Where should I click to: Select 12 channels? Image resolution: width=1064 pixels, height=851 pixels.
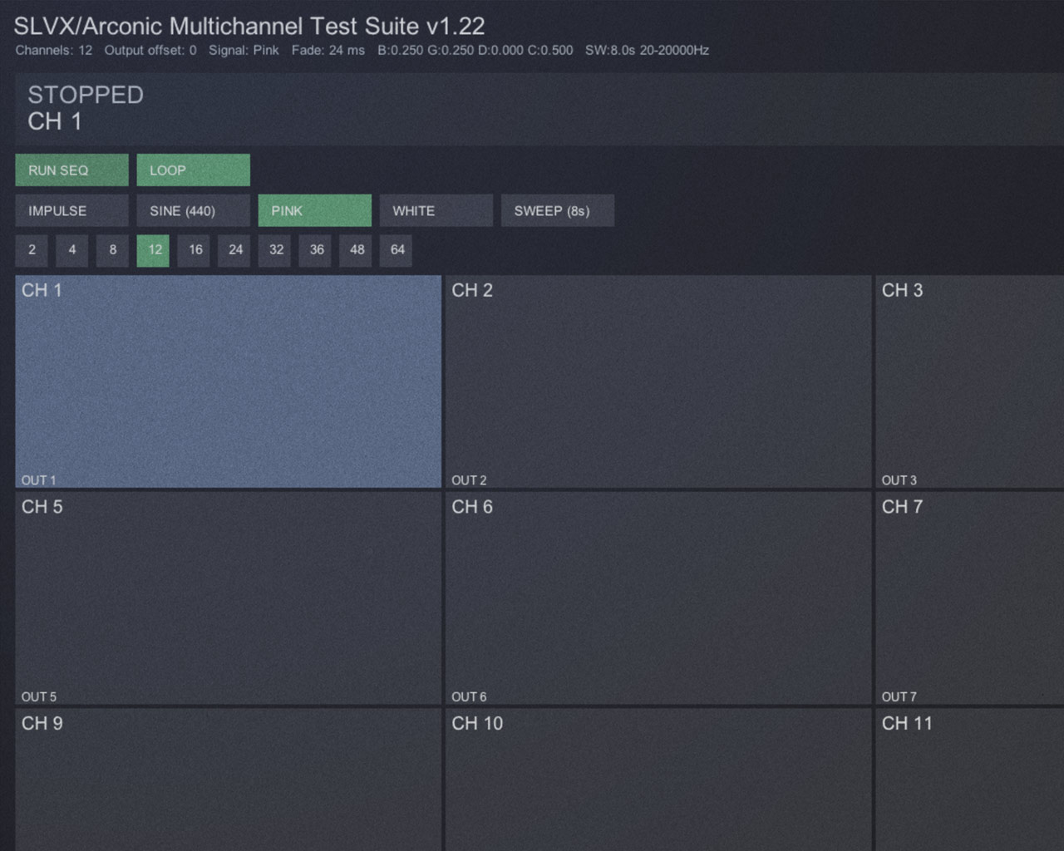[x=153, y=250]
